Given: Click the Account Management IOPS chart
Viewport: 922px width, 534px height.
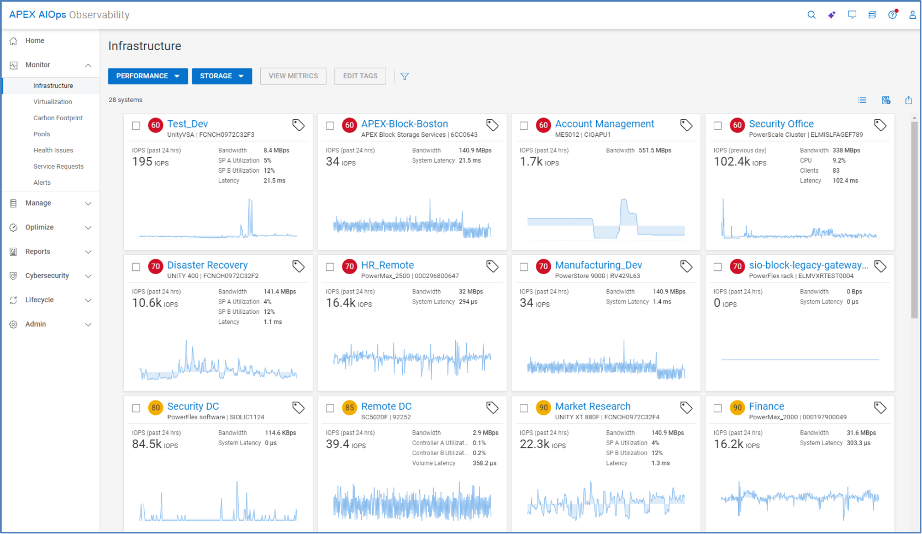Looking at the screenshot, I should pos(606,218).
